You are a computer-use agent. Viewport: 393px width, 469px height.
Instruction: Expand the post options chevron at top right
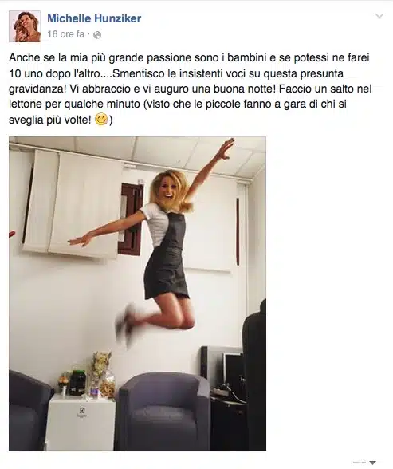tap(379, 16)
